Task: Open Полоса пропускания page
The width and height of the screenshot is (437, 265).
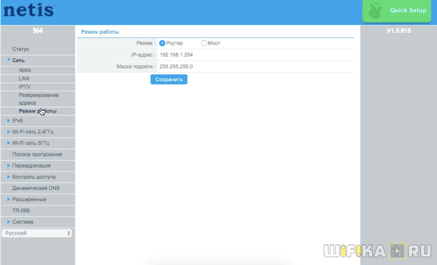Action: pos(38,154)
